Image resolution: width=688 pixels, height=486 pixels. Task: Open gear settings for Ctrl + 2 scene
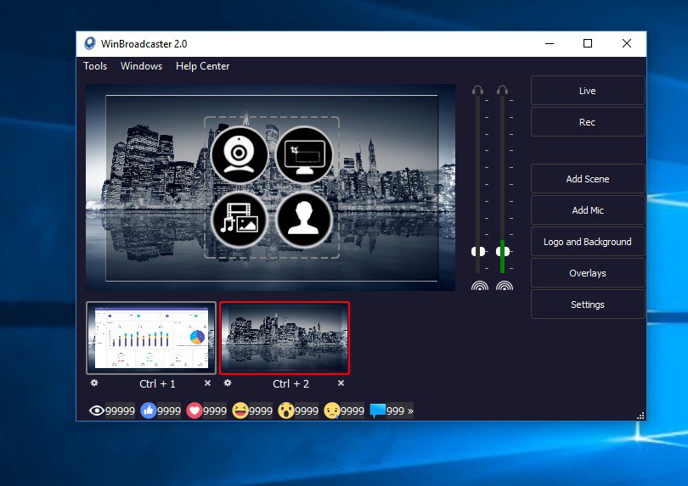(x=228, y=383)
